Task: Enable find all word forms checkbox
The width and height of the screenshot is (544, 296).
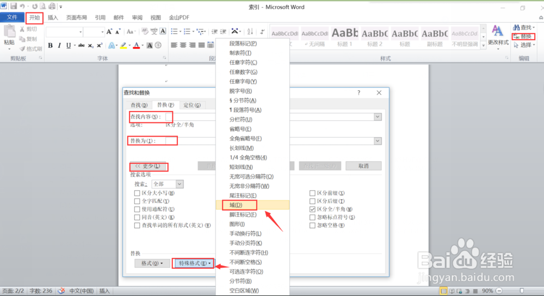Action: click(137, 225)
